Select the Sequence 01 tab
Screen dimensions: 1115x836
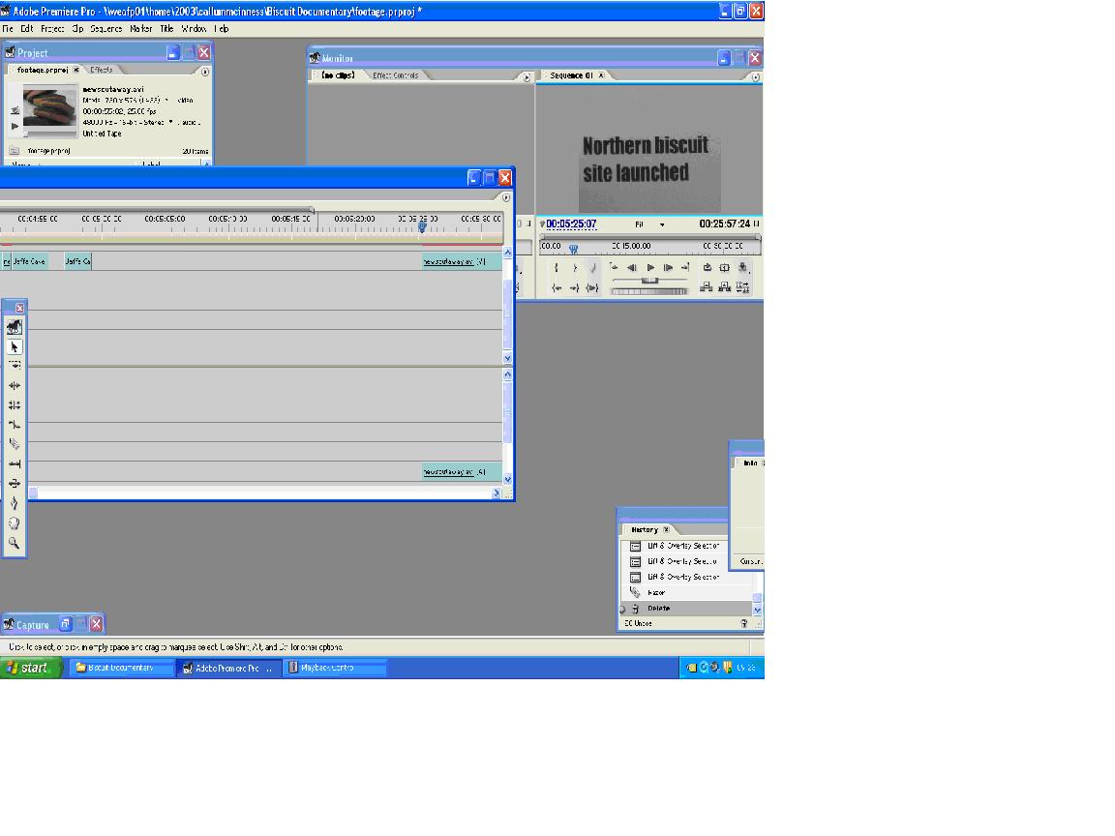571,75
